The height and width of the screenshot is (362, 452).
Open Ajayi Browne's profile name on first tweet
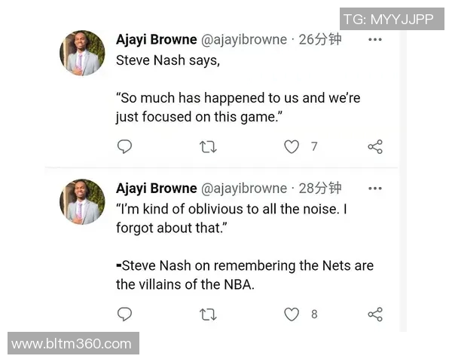(156, 39)
